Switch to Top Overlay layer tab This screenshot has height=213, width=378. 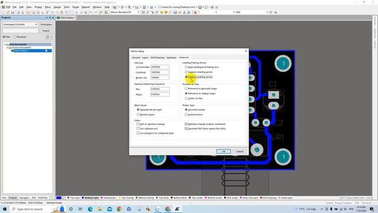point(126,198)
